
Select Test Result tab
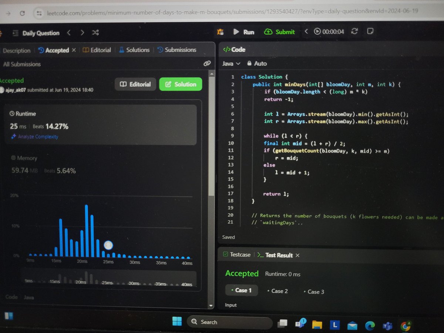[275, 255]
